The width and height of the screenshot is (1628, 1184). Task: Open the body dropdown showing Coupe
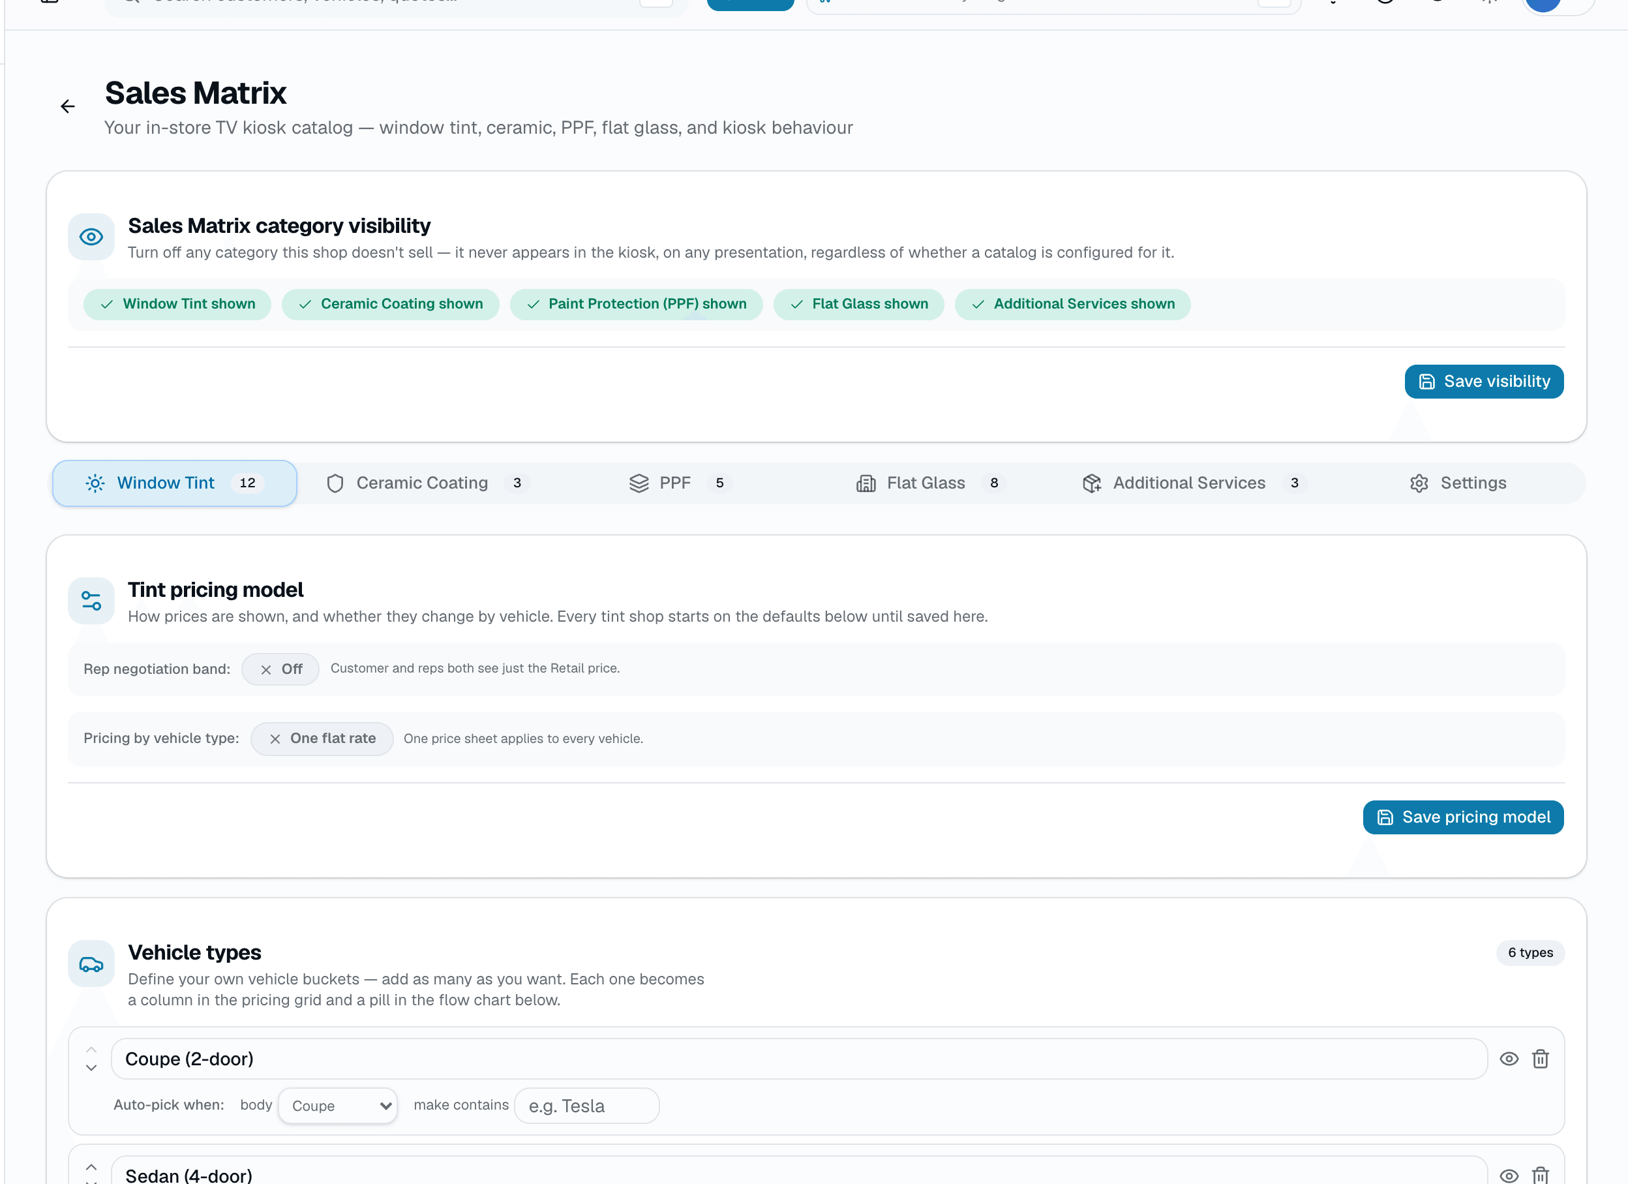(338, 1106)
